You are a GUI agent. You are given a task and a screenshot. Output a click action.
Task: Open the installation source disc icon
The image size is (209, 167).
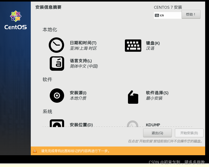pos(57,96)
